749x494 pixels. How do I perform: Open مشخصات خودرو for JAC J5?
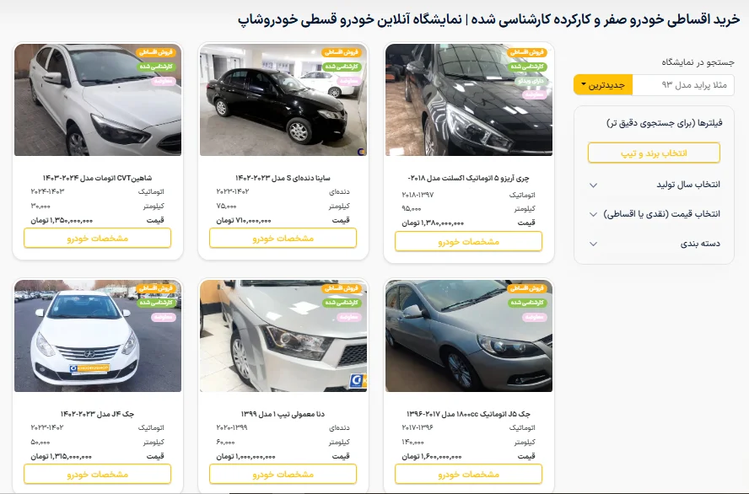click(x=468, y=475)
